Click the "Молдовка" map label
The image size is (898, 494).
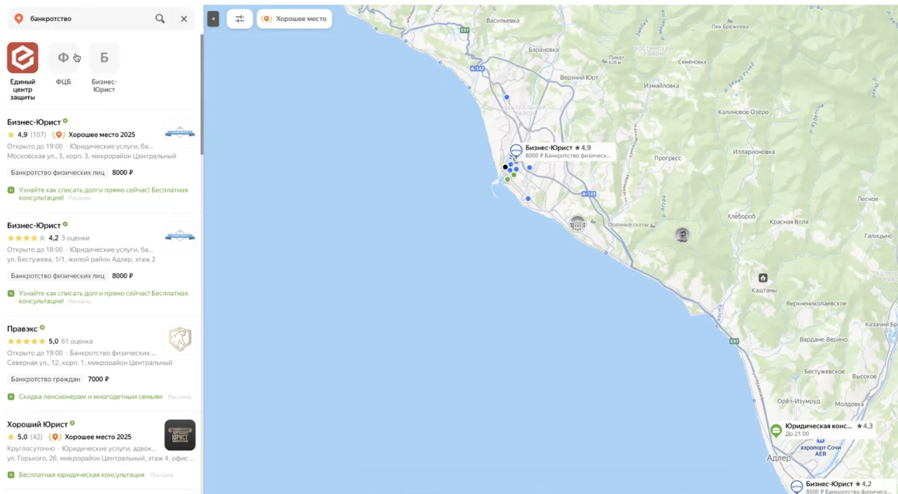(x=849, y=404)
